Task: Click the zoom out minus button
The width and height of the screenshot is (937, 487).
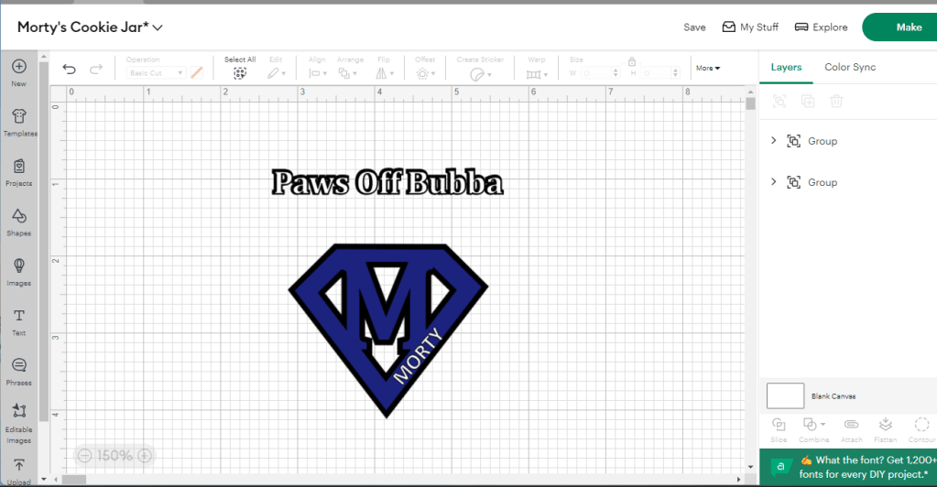Action: [85, 455]
